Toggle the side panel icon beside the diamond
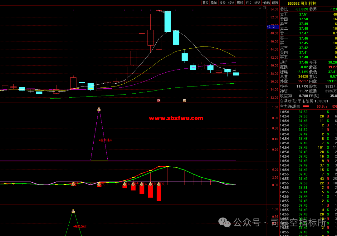 click(x=265, y=8)
